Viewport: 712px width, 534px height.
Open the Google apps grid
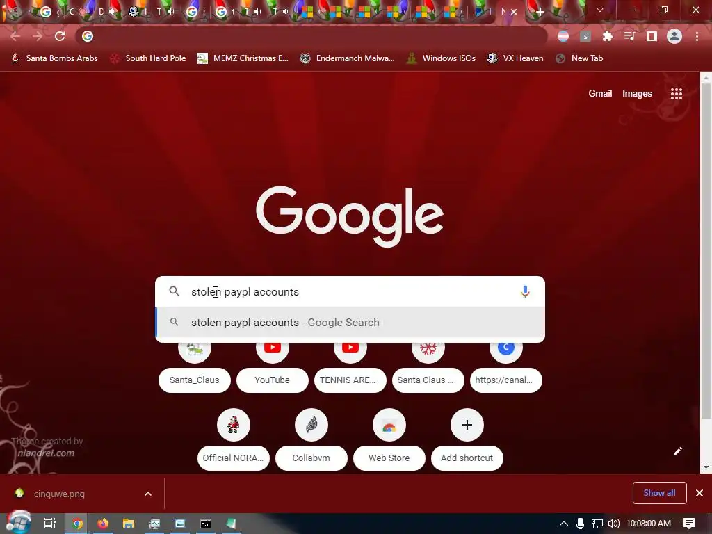click(676, 94)
